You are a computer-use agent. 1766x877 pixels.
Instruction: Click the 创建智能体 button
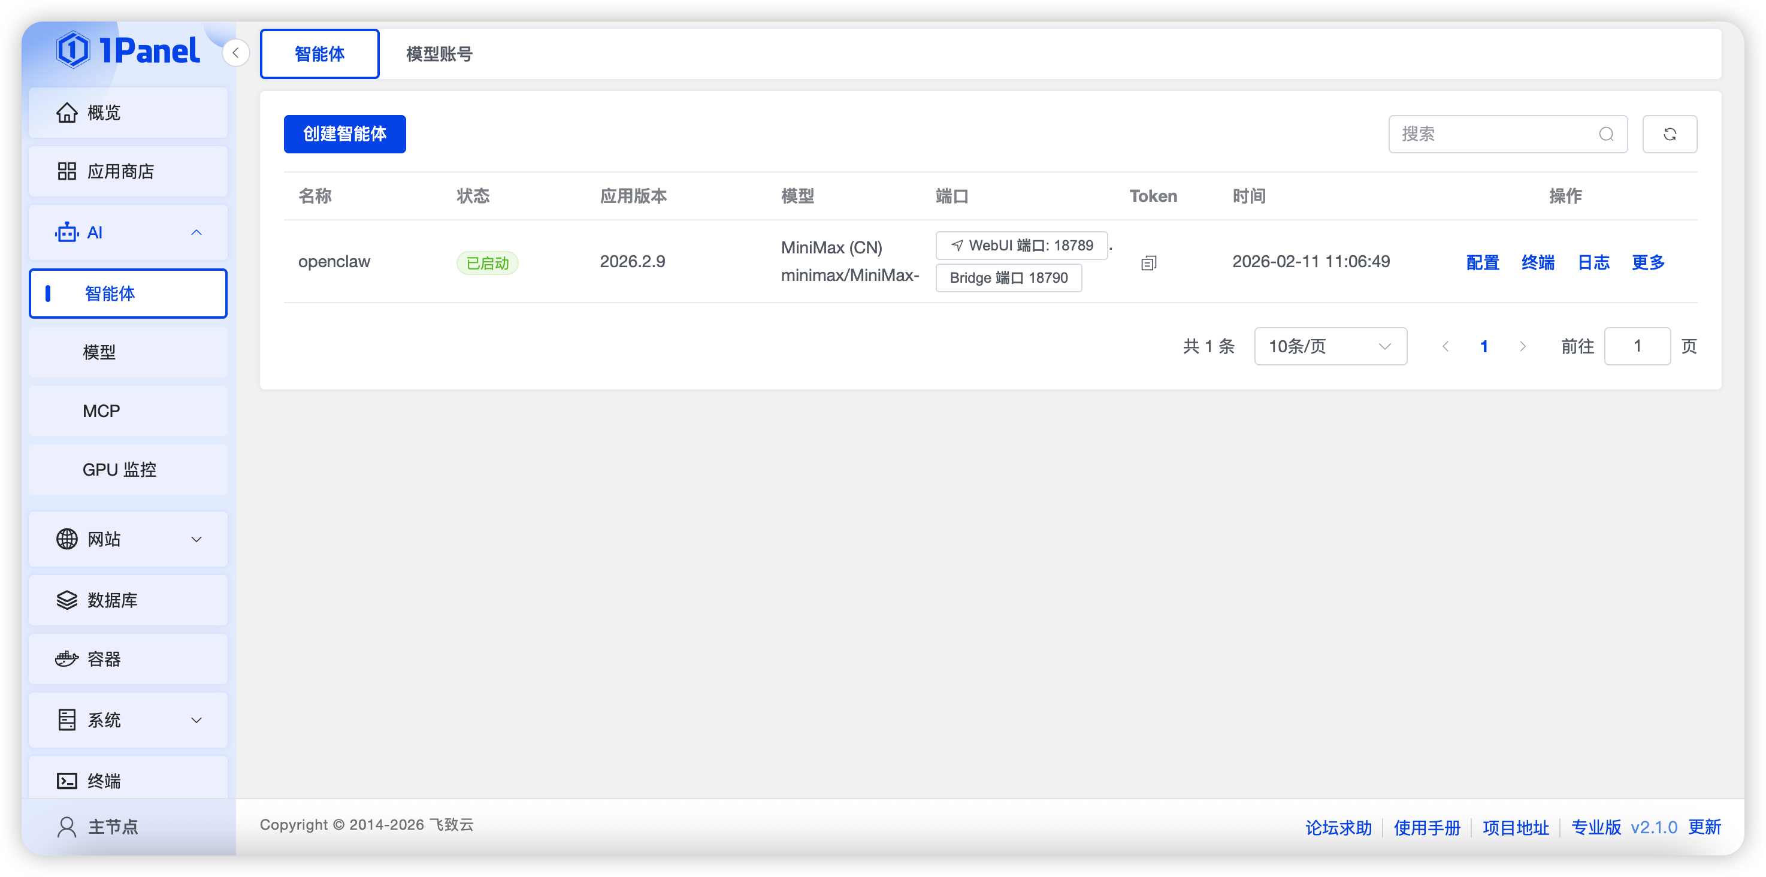(344, 134)
